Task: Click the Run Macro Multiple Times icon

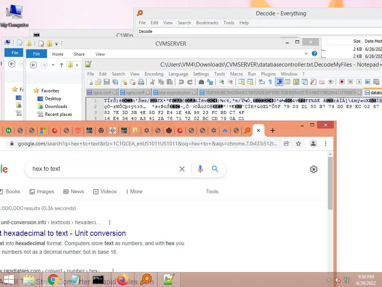Action: tap(367, 82)
